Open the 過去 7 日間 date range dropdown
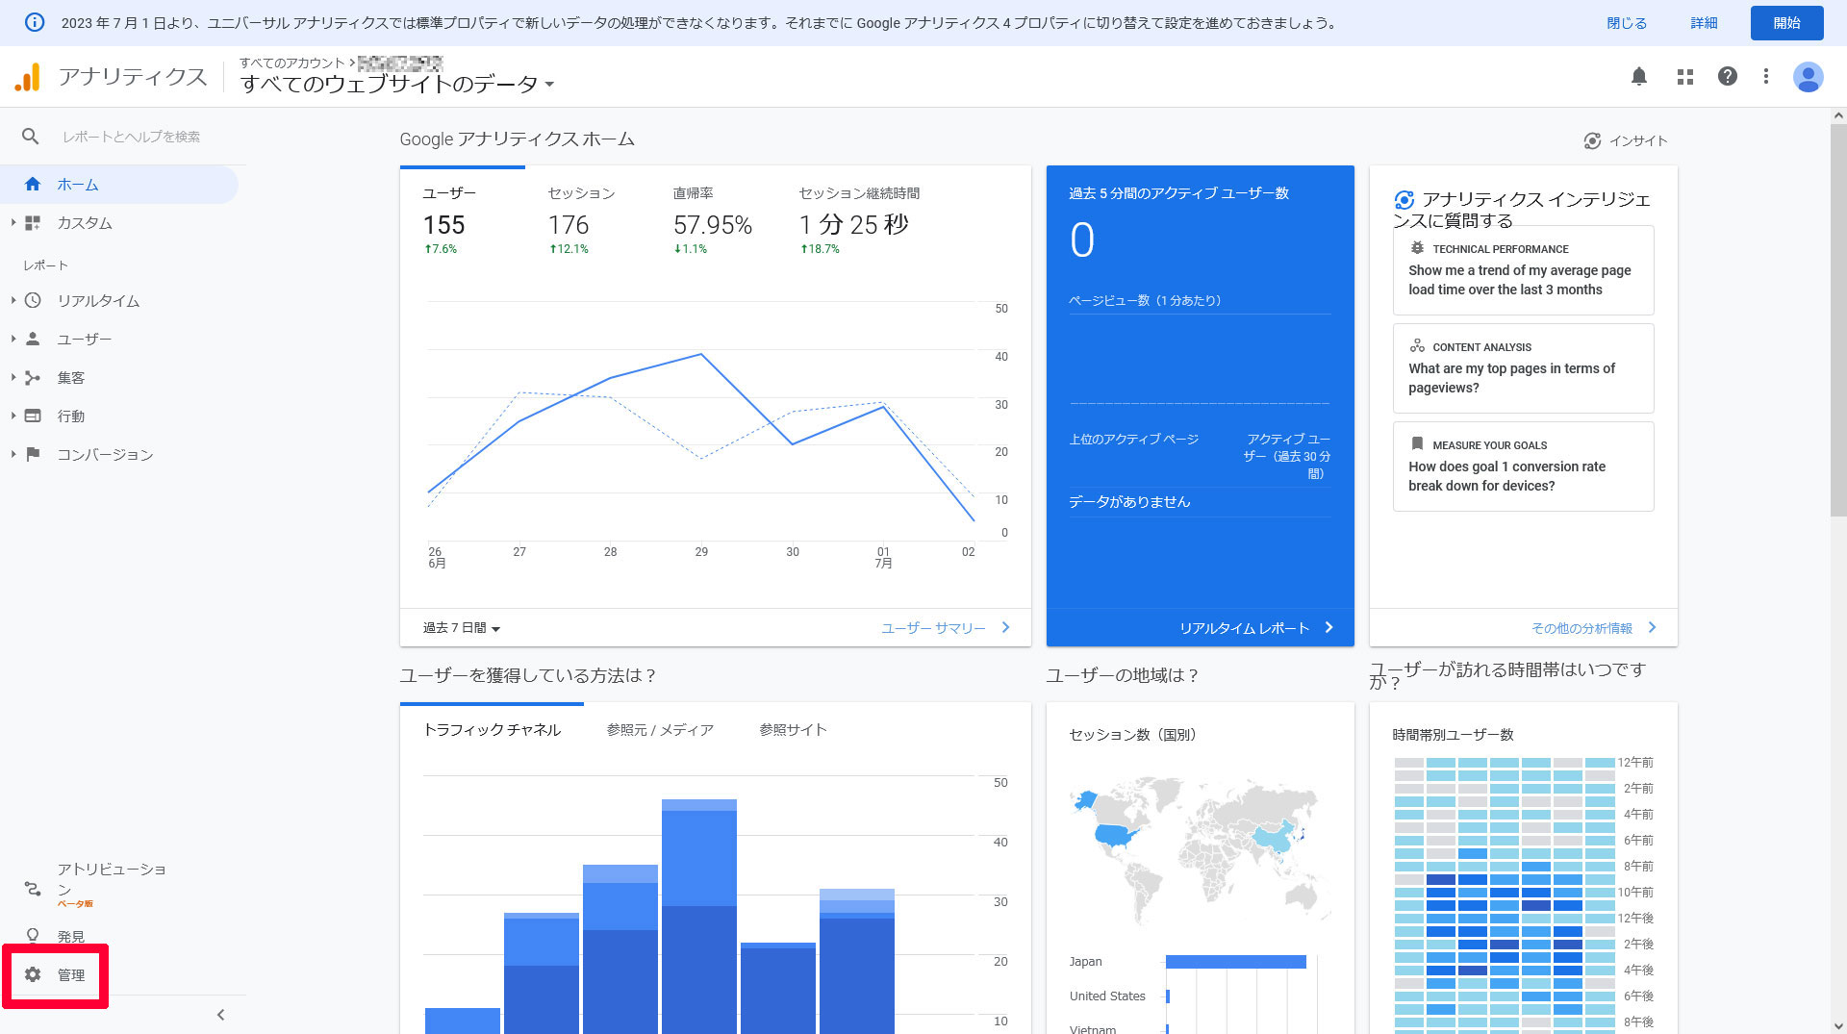 pyautogui.click(x=462, y=628)
